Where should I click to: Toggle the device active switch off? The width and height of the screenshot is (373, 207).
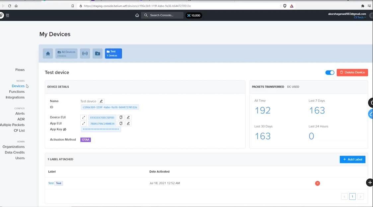pos(330,72)
